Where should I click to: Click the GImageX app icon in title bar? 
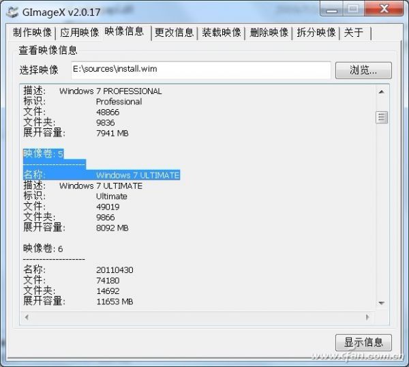(x=12, y=12)
